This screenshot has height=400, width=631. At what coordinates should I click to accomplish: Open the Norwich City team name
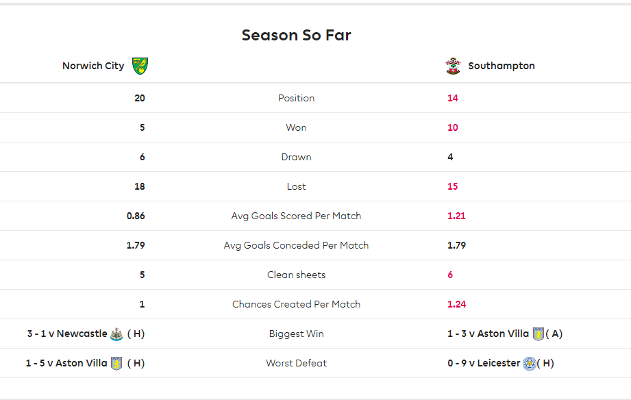pyautogui.click(x=93, y=66)
